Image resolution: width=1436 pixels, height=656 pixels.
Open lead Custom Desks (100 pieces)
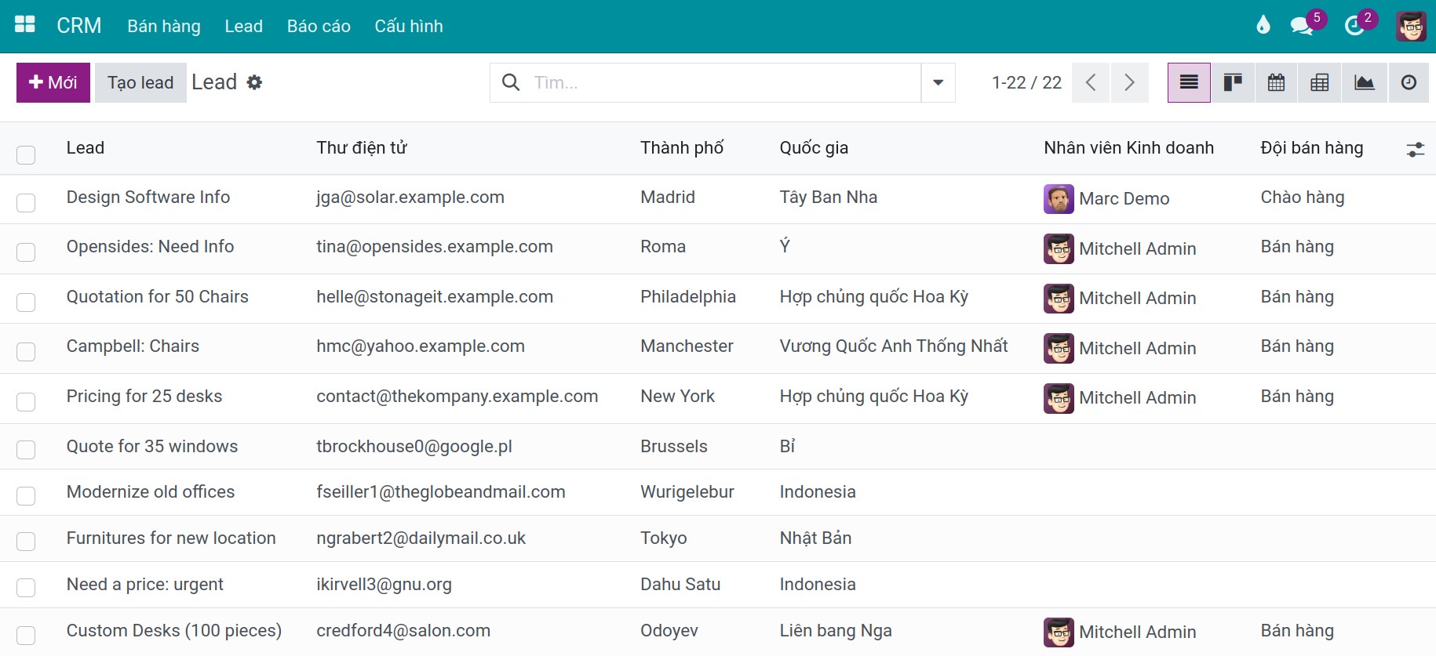(174, 630)
